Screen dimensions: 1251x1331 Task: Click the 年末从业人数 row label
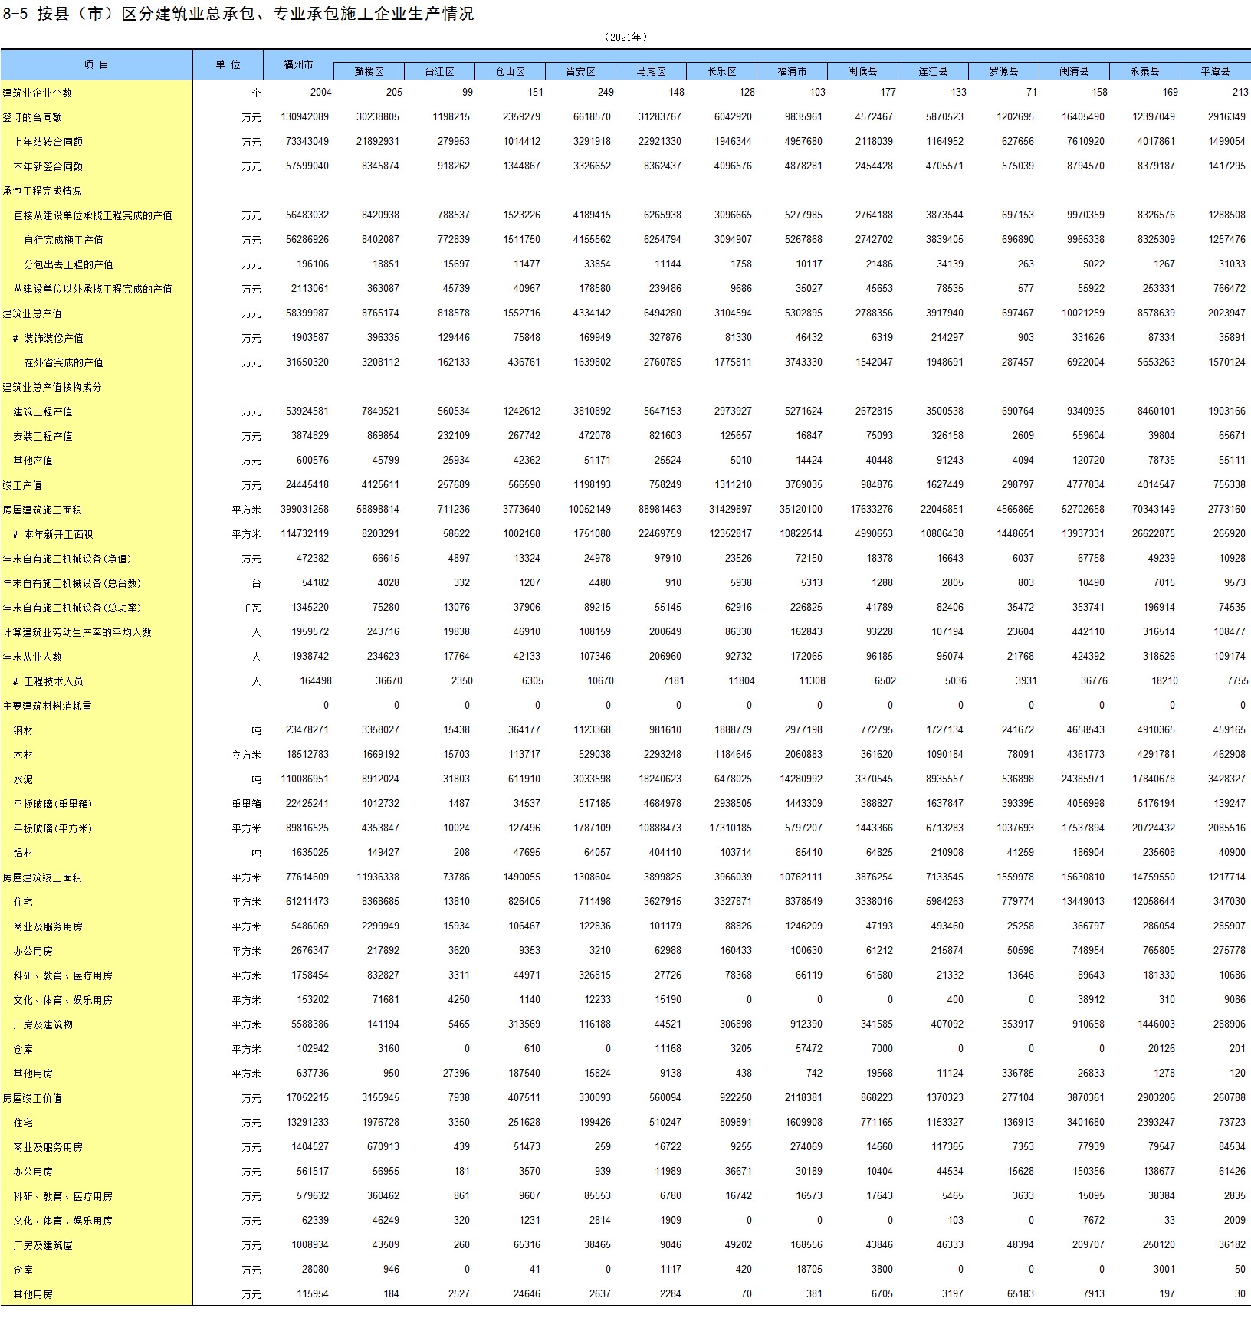[32, 657]
